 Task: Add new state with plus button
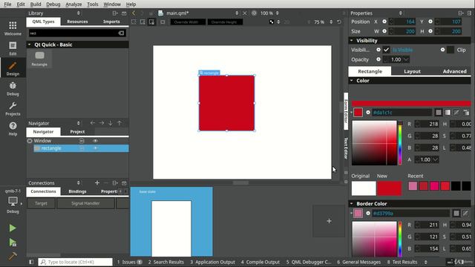(329, 221)
